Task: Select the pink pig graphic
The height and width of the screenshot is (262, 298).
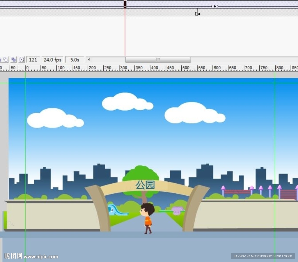Action: pyautogui.click(x=177, y=210)
